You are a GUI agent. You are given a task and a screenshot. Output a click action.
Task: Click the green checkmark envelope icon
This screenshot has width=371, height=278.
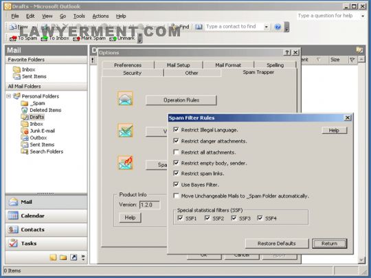tap(126, 130)
